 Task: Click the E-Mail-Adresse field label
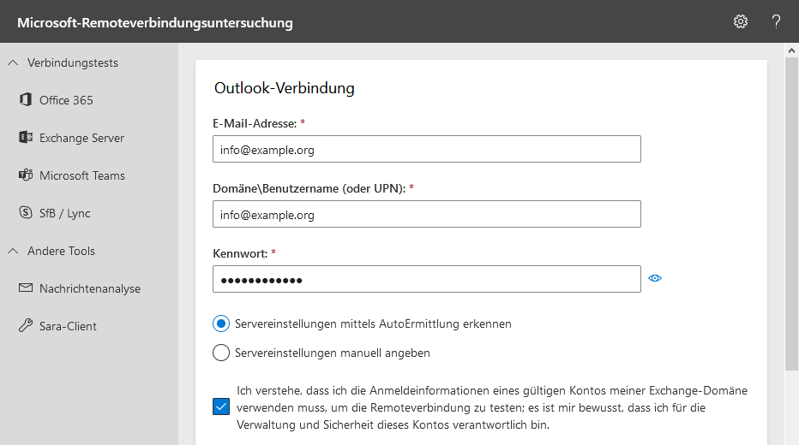click(255, 123)
